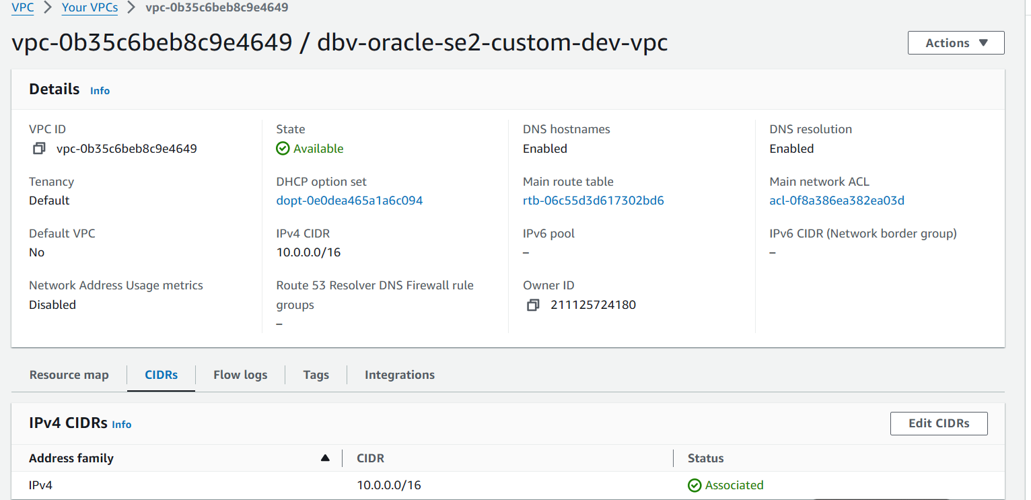Open main network ACL acl-0f8a386ea382ea03d
The width and height of the screenshot is (1031, 500).
coord(837,201)
